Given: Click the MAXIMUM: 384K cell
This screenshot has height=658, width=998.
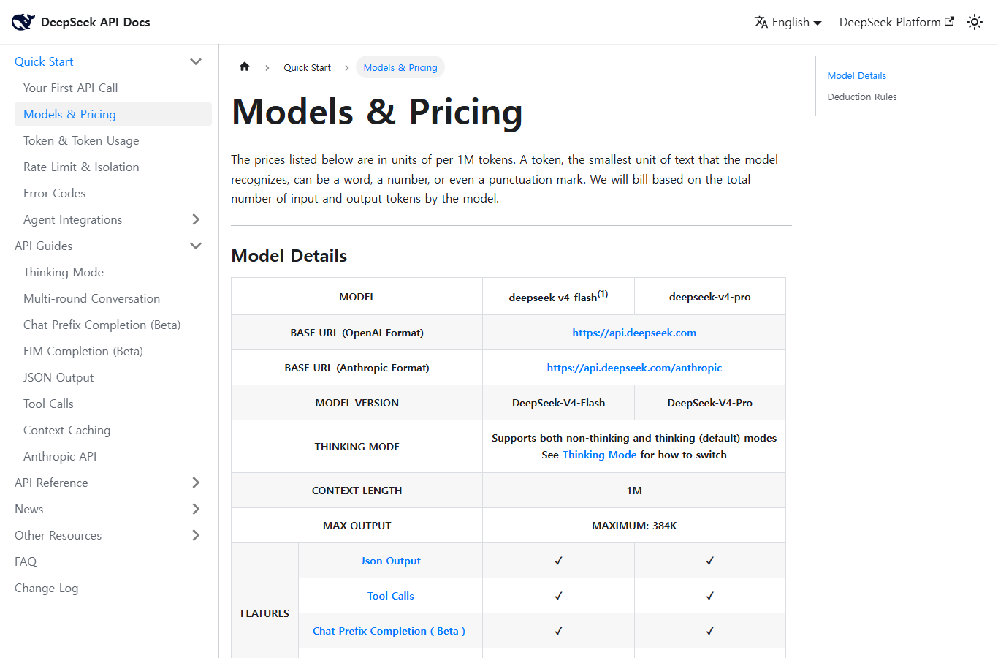Looking at the screenshot, I should point(634,526).
